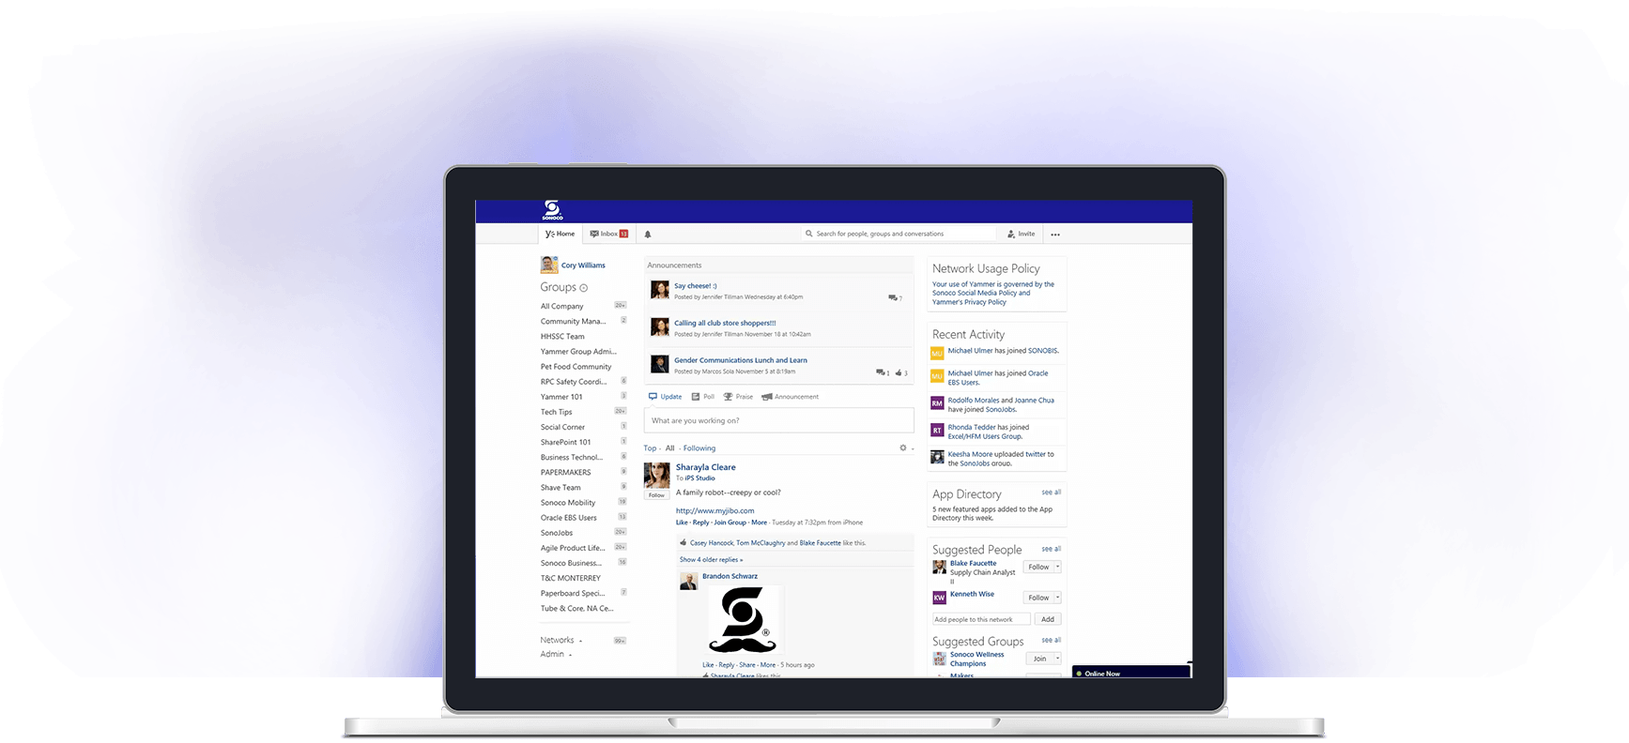Open the notifications bell
1629x743 pixels.
[647, 235]
